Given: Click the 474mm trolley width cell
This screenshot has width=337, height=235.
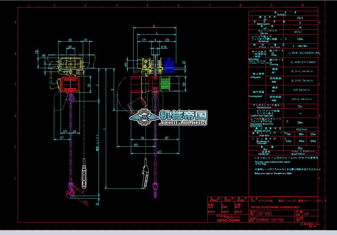Looking at the screenshot, I should (x=289, y=141).
